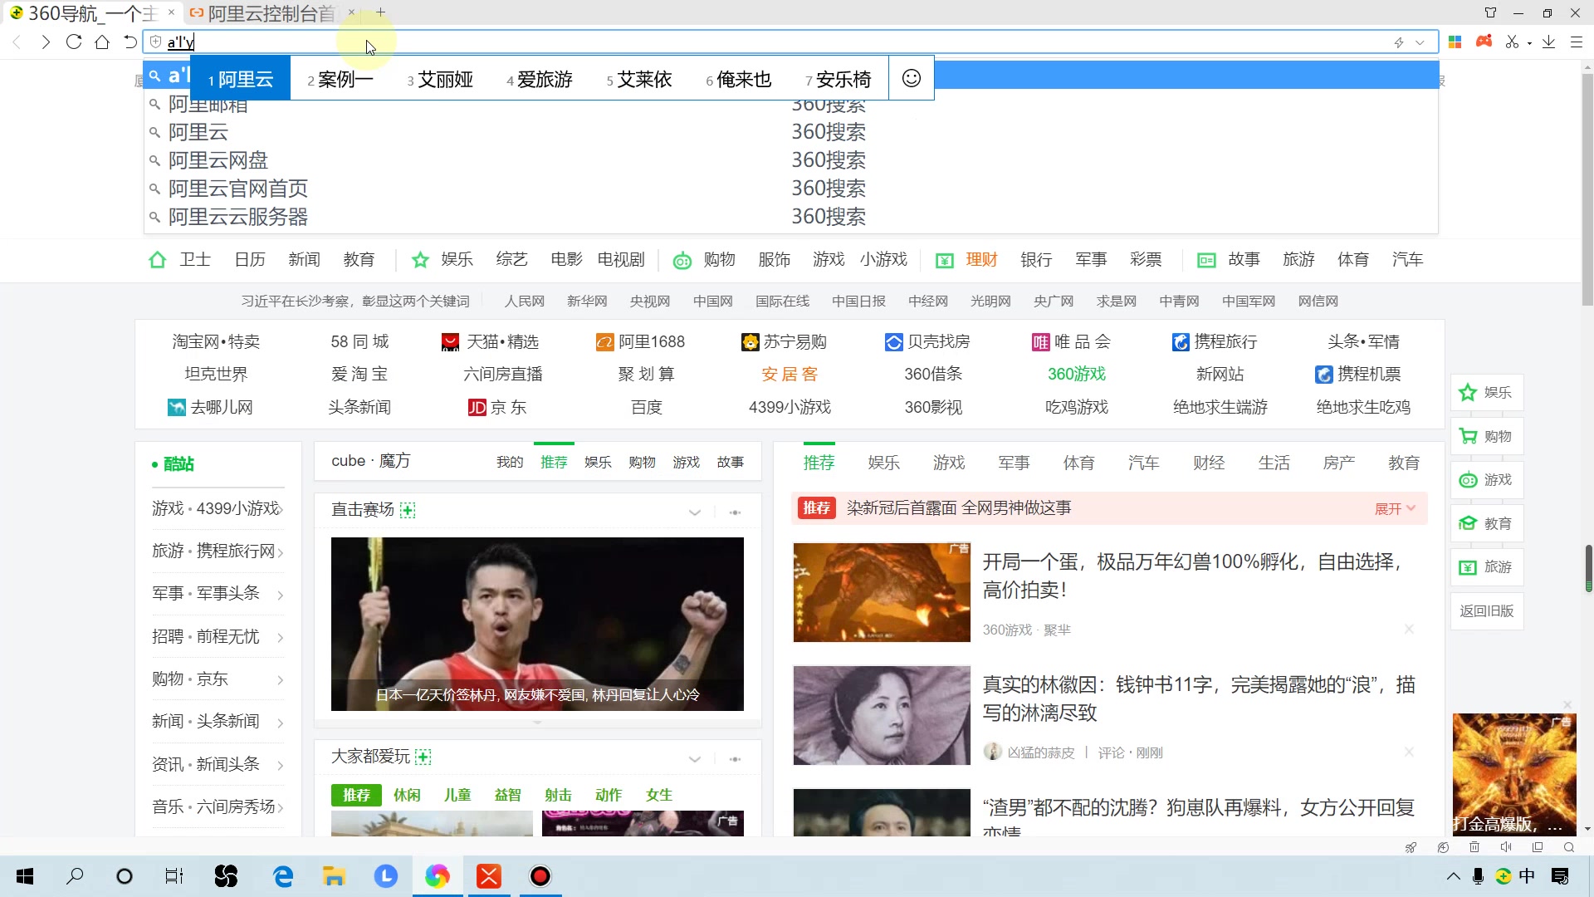Select 休闲 game category tab
This screenshot has height=897, width=1594.
pos(407,795)
